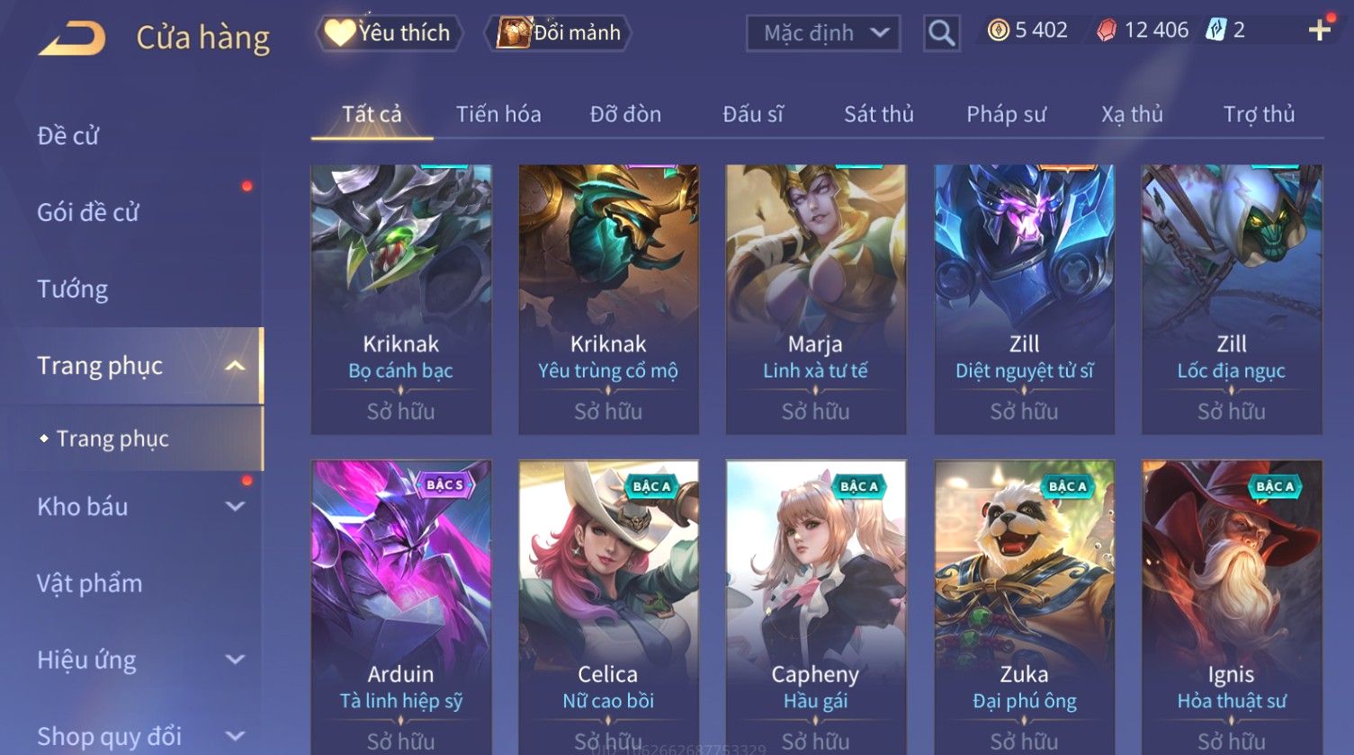
Task: Tap the gold coin currency icon
Action: [x=998, y=31]
